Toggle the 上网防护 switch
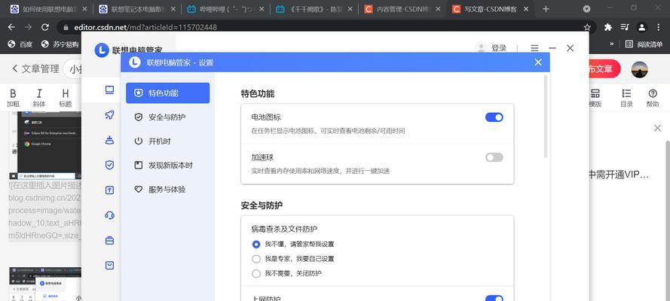The width and height of the screenshot is (670, 301). [x=494, y=299]
